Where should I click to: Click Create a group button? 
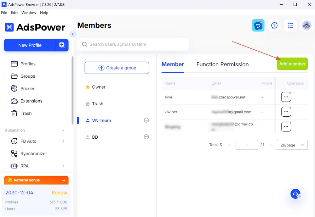117,68
